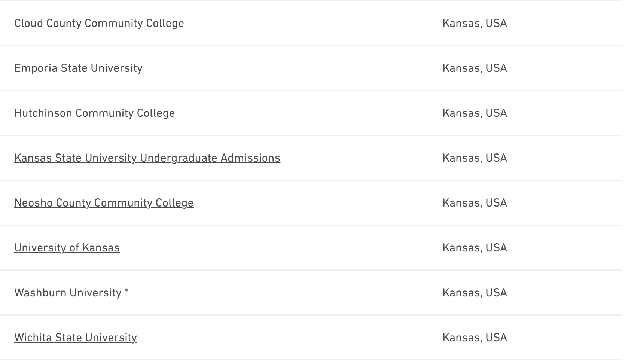Select Kansas, USA beside Wichita State University
Image resolution: width=625 pixels, height=360 pixels.
tap(474, 338)
